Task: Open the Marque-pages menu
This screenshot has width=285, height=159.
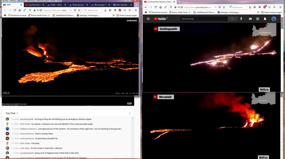Action: point(43,1)
